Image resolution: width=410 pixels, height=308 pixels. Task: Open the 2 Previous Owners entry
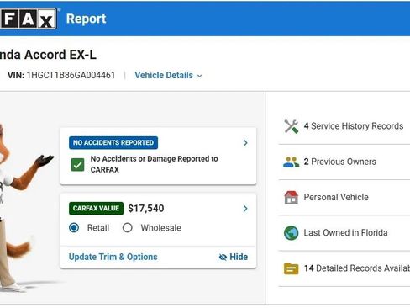tap(344, 162)
